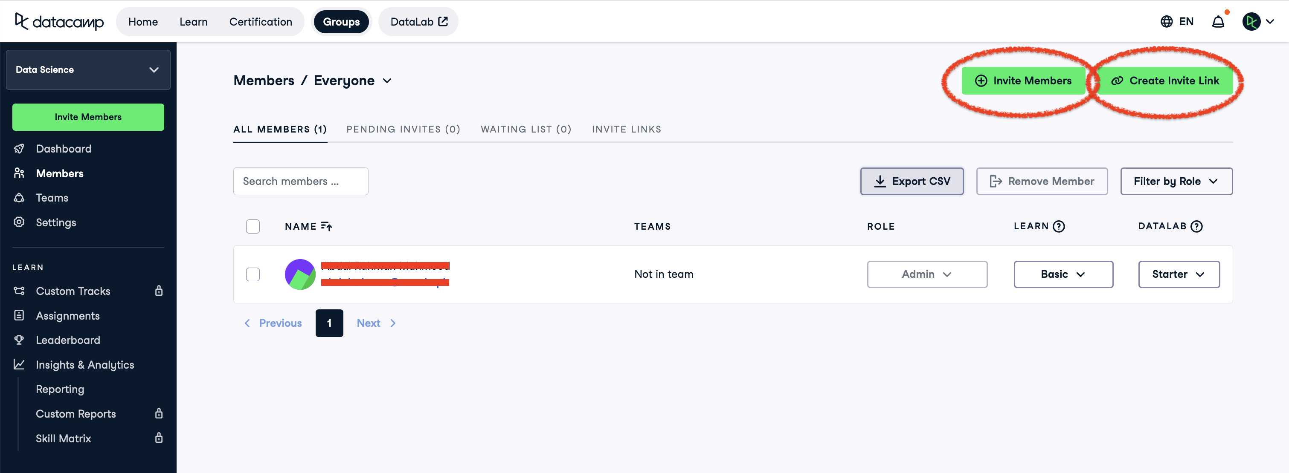Open the Invite Links tab
This screenshot has width=1289, height=473.
tap(626, 129)
